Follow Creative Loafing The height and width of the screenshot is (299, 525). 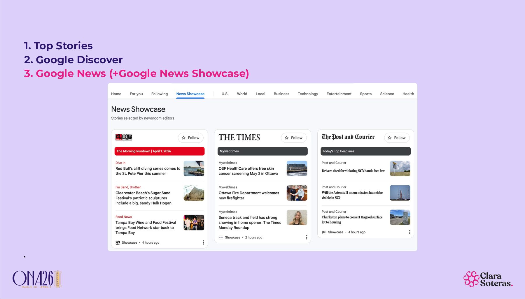click(191, 138)
